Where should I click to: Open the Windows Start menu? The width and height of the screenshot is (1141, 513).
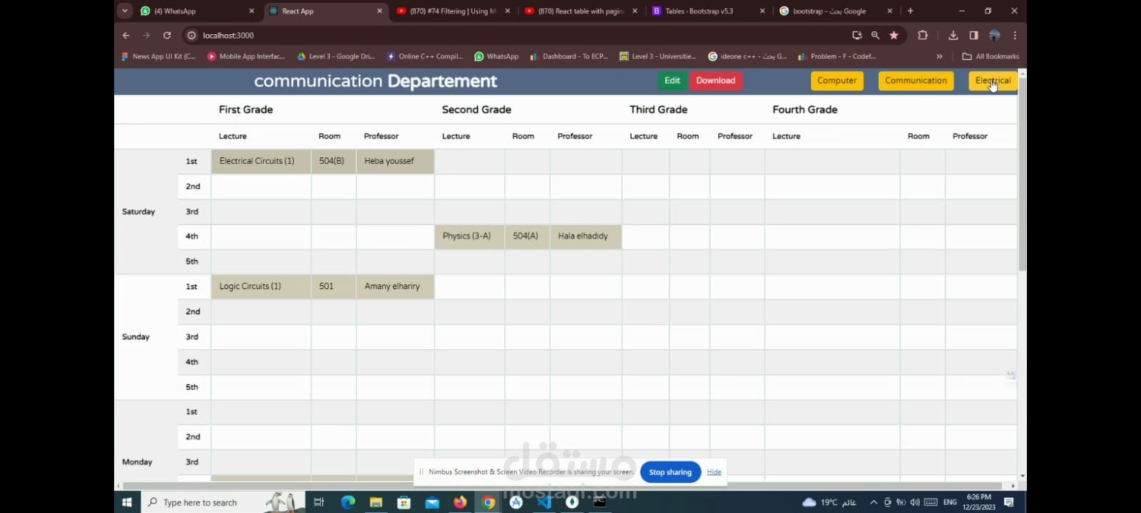(127, 502)
